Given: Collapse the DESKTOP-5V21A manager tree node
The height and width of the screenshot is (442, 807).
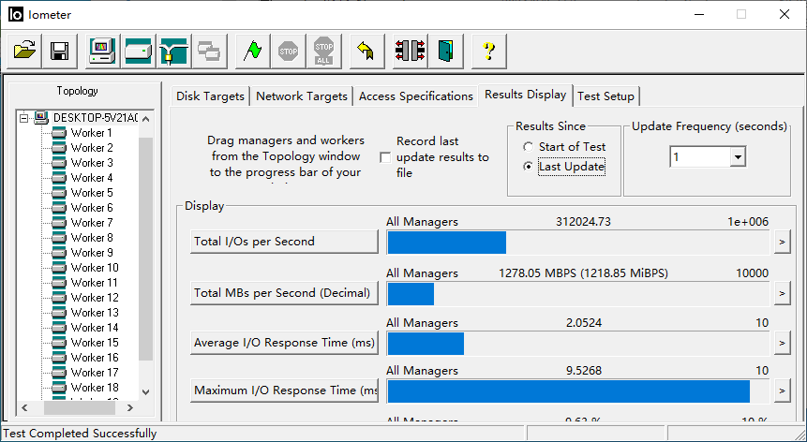Looking at the screenshot, I should [24, 118].
